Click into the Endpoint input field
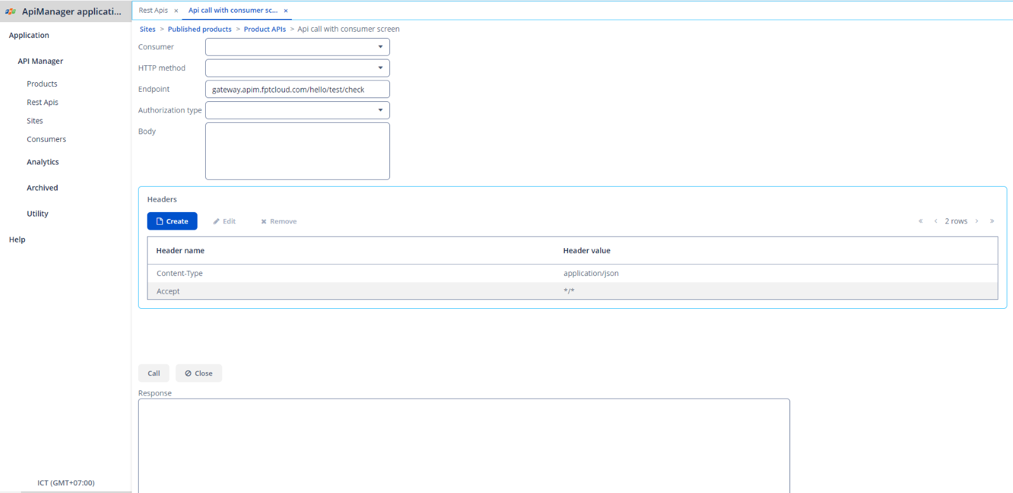 click(297, 89)
